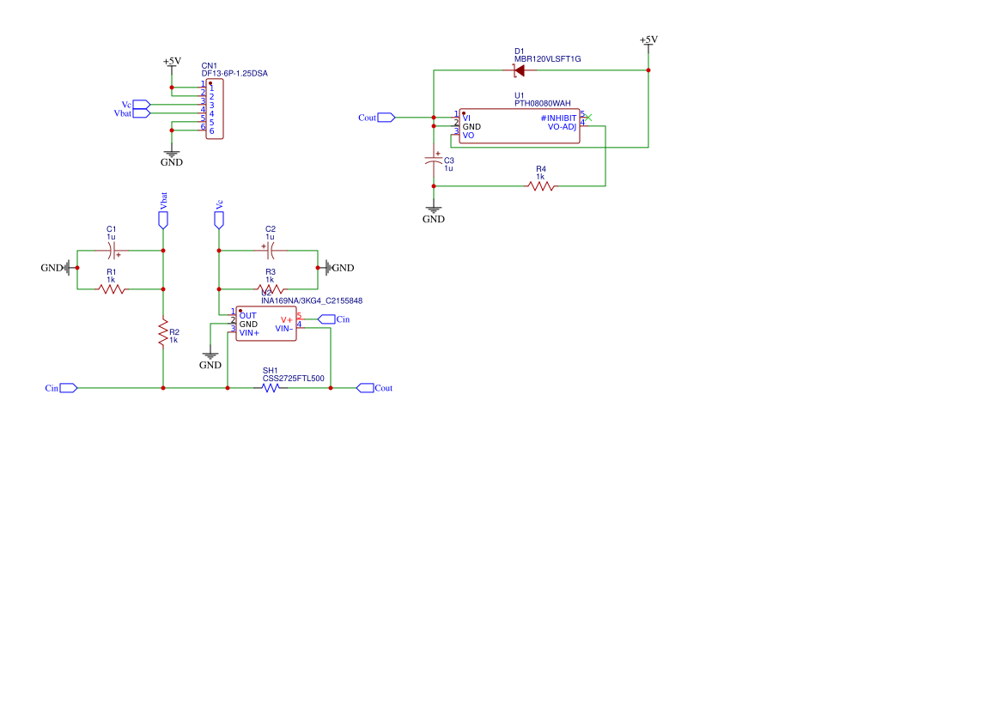Click the SH1 shunt resistor symbol
The height and width of the screenshot is (710, 1004).
(x=271, y=388)
